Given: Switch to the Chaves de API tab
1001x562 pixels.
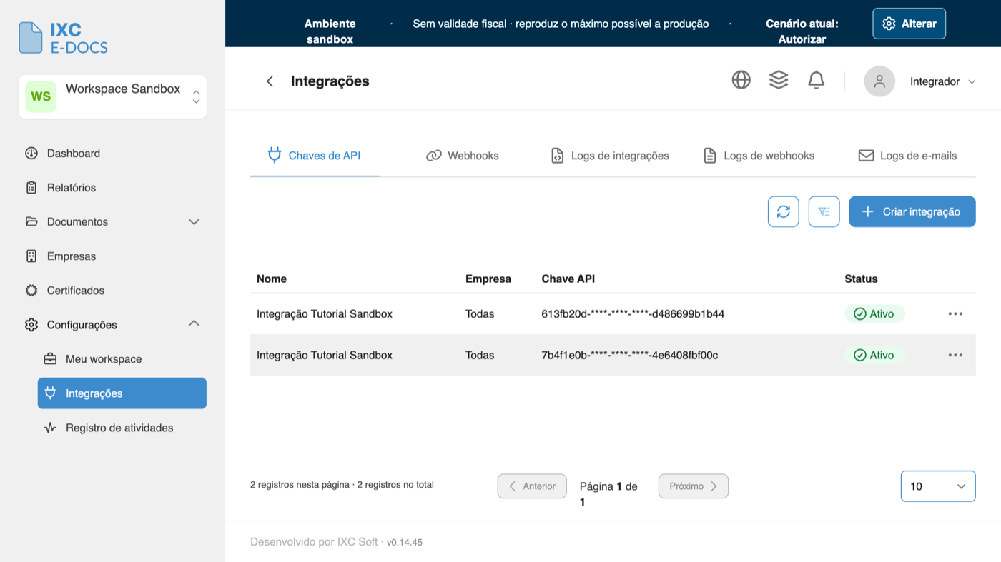Looking at the screenshot, I should [x=315, y=155].
